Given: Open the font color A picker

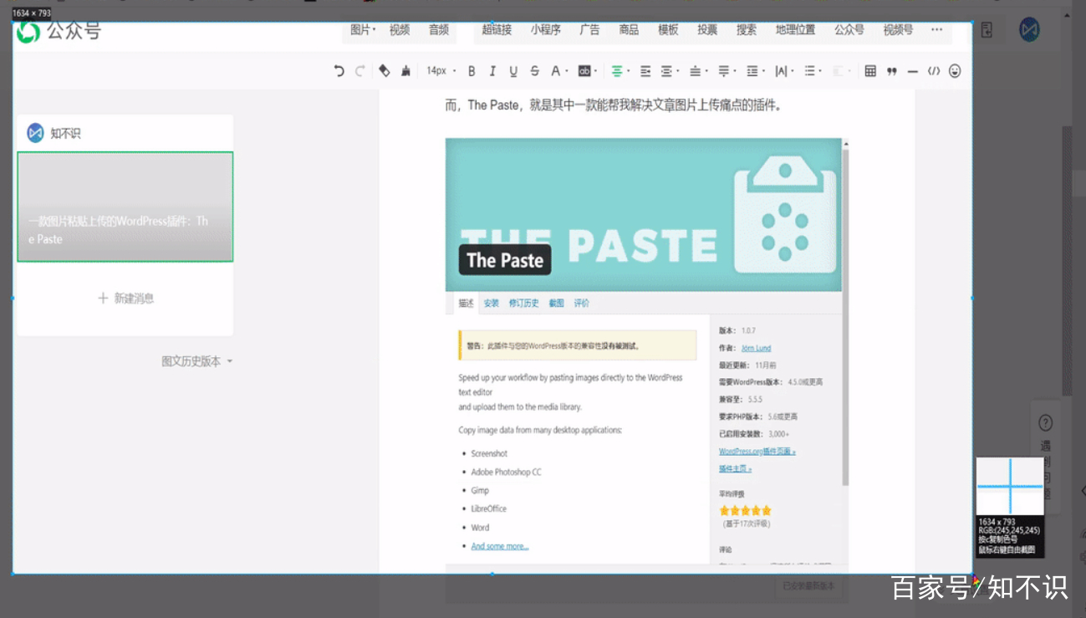Looking at the screenshot, I should 558,71.
